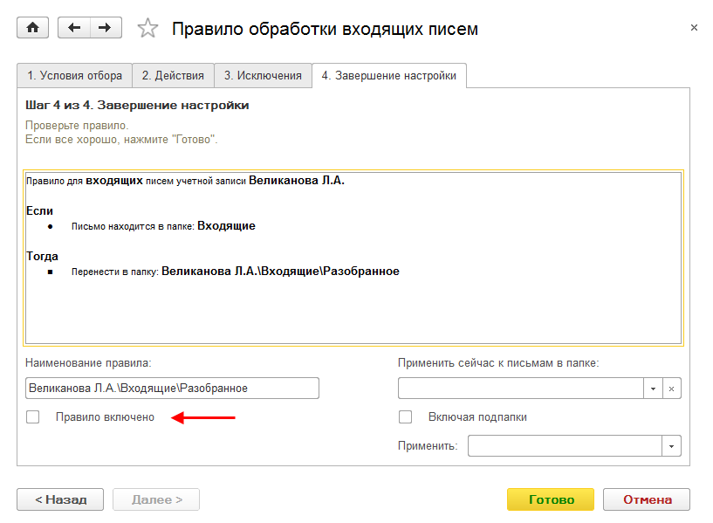
Task: Go back with the left arrow icon
Action: [74, 28]
